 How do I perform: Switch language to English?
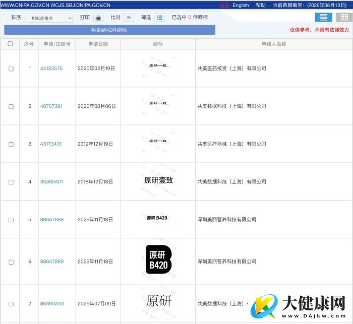[241, 5]
